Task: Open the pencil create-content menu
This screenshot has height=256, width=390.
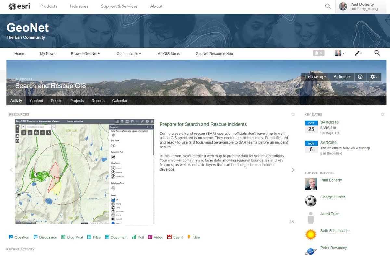Action: coord(358,53)
